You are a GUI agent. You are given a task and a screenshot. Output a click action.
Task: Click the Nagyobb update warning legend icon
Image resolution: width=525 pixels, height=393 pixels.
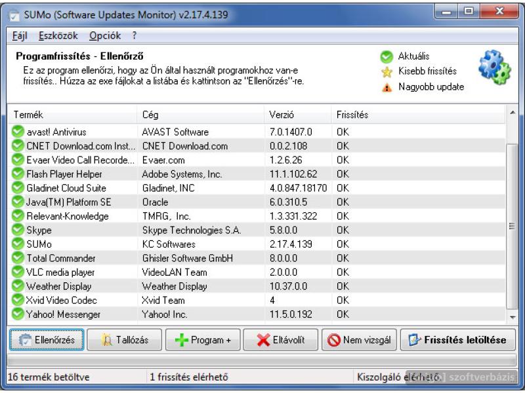point(387,88)
